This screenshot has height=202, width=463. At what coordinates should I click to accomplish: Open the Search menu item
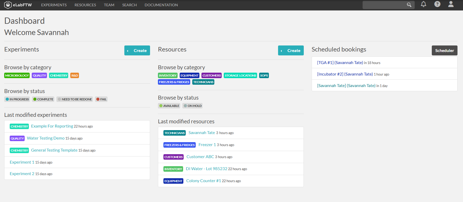click(x=129, y=5)
